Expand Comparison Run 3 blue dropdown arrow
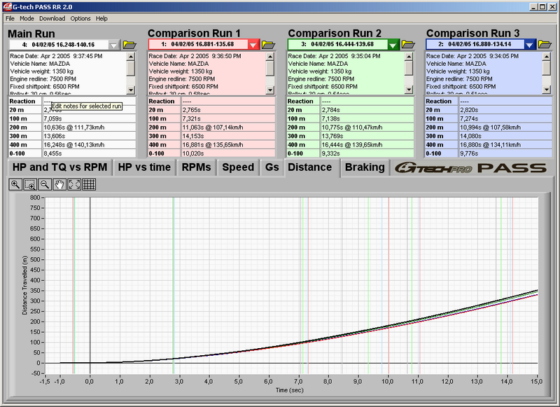 click(x=530, y=45)
